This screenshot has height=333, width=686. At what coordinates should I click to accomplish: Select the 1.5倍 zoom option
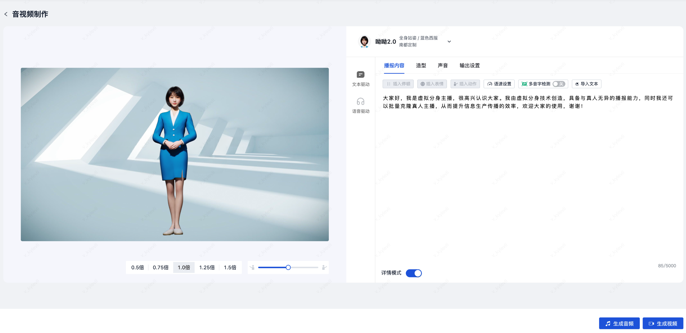pyautogui.click(x=230, y=267)
